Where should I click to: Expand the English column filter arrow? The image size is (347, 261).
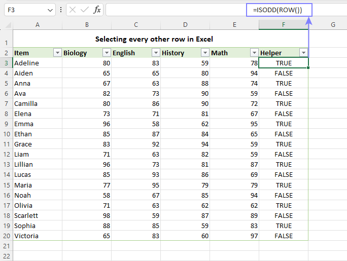tap(156, 53)
